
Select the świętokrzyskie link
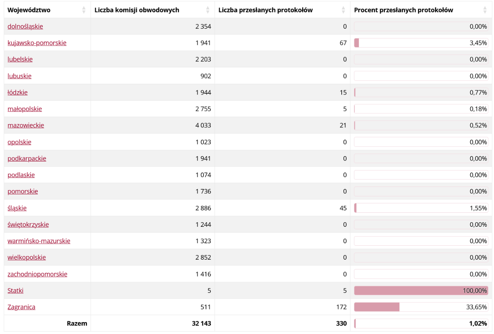coord(28,224)
